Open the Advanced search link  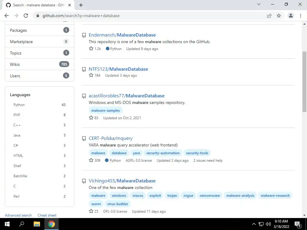[18, 215]
